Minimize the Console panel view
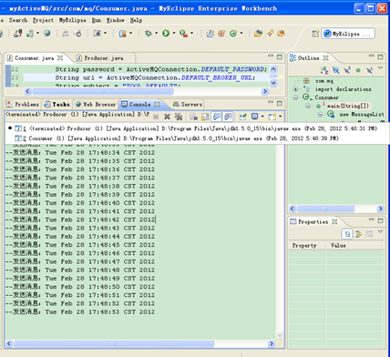Viewport: 390px width, 357px height. pos(271,103)
